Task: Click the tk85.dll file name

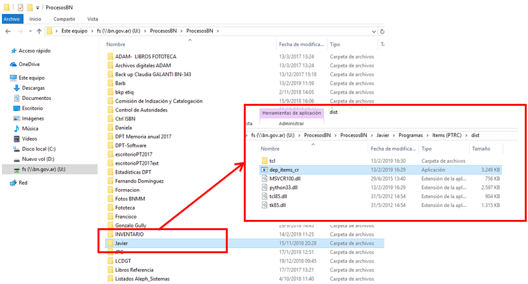Action: point(277,205)
